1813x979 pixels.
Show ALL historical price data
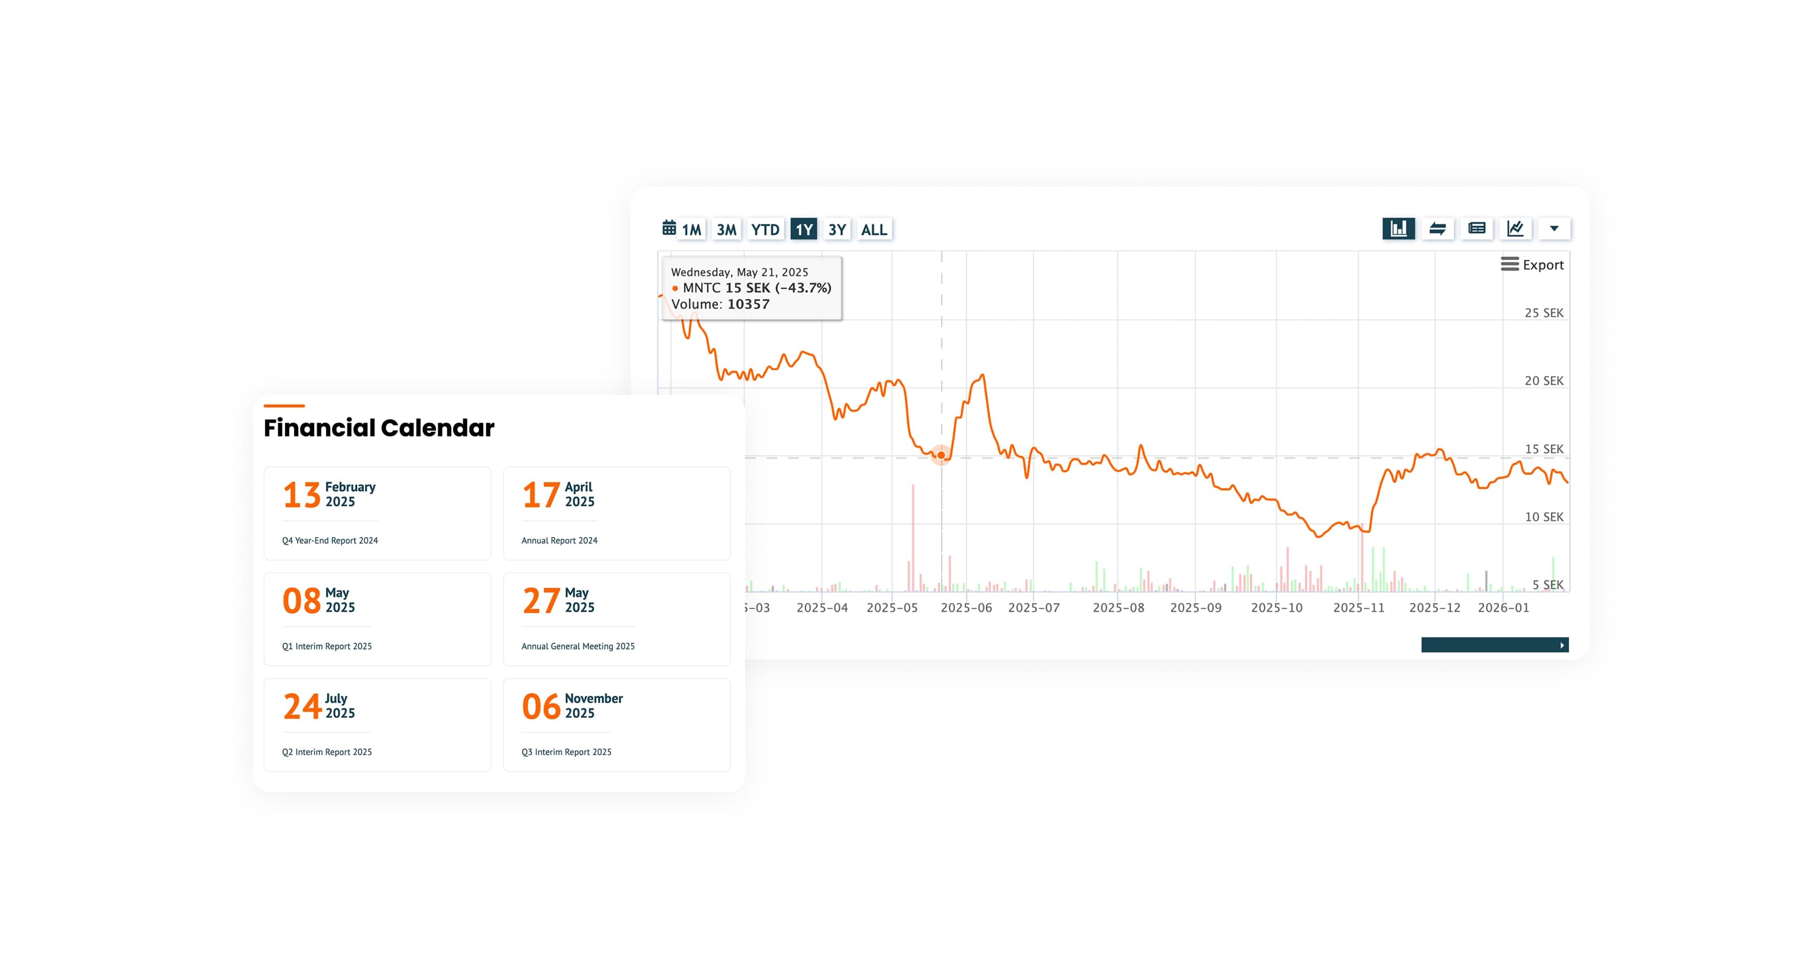(874, 229)
